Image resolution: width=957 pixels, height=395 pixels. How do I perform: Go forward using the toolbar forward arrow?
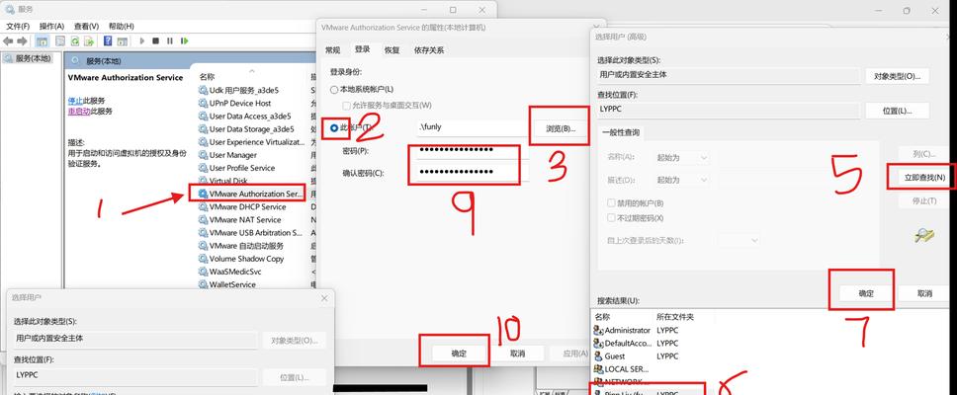point(22,40)
